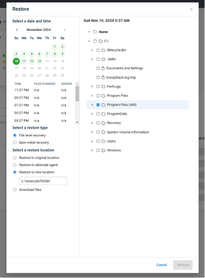Click the folder icon for Windows

(103, 150)
